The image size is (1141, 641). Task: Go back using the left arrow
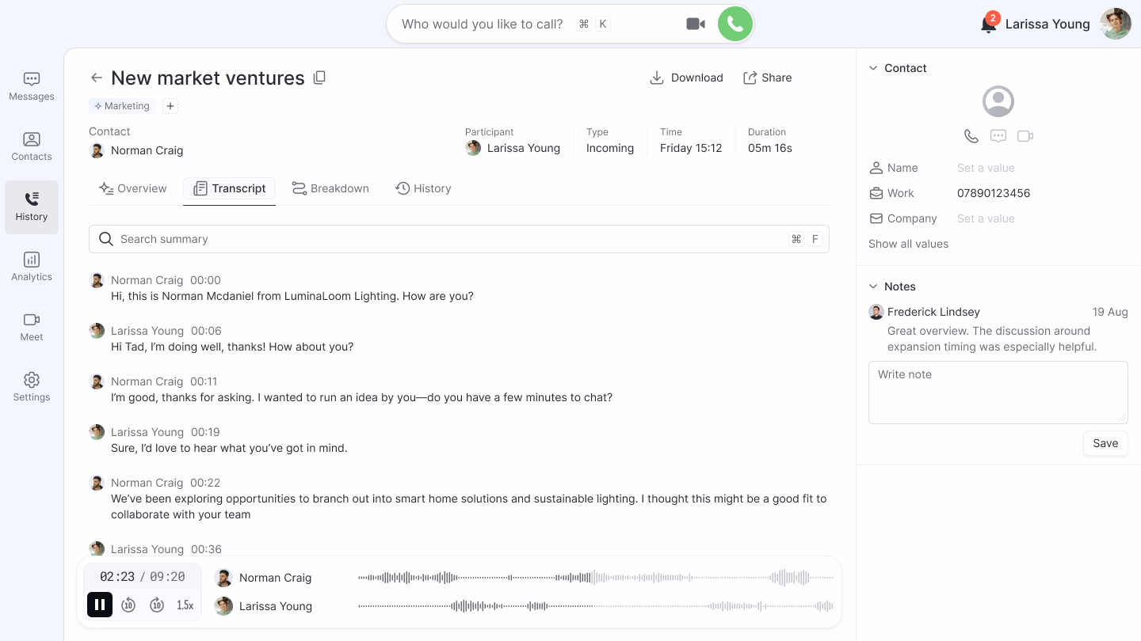97,78
